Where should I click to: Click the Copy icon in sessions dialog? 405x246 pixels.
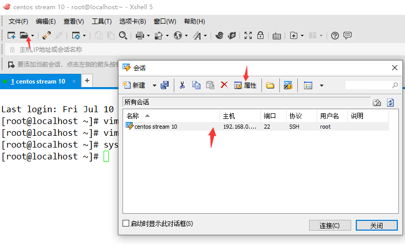coord(196,85)
